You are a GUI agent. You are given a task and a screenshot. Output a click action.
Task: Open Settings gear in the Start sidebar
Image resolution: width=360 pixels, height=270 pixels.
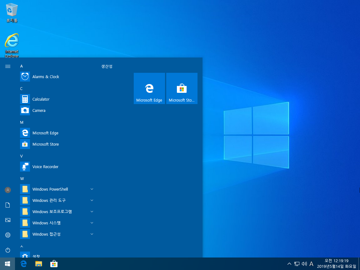coord(8,235)
